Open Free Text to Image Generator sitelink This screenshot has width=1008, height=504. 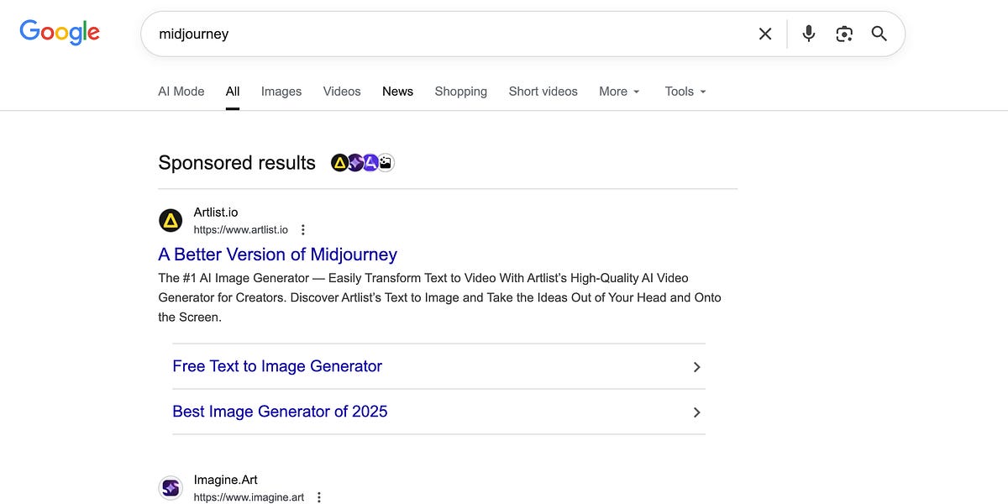[277, 366]
